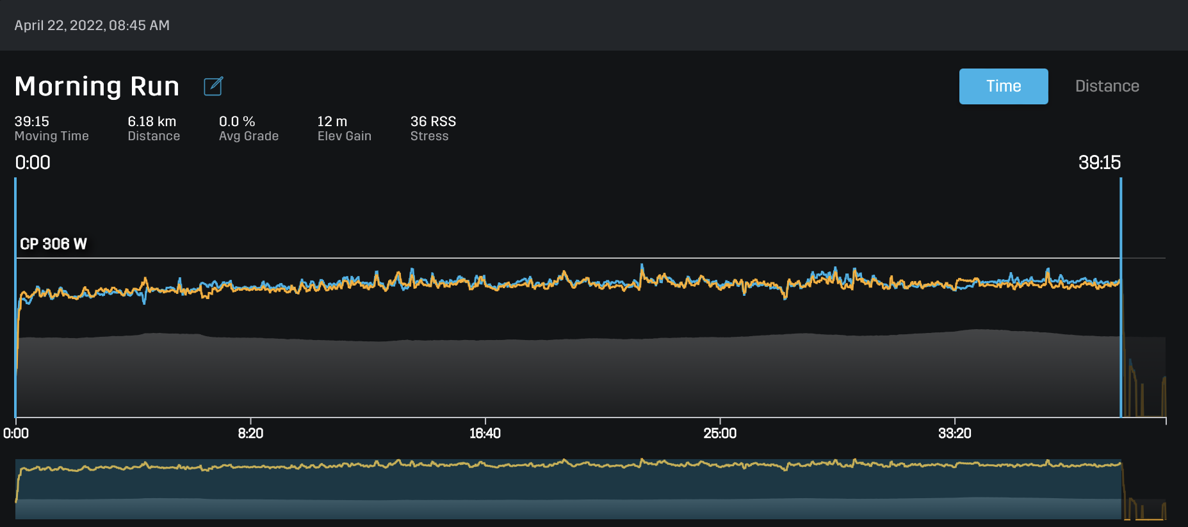1188x527 pixels.
Task: Click the CP 306 W threshold label
Action: 53,244
